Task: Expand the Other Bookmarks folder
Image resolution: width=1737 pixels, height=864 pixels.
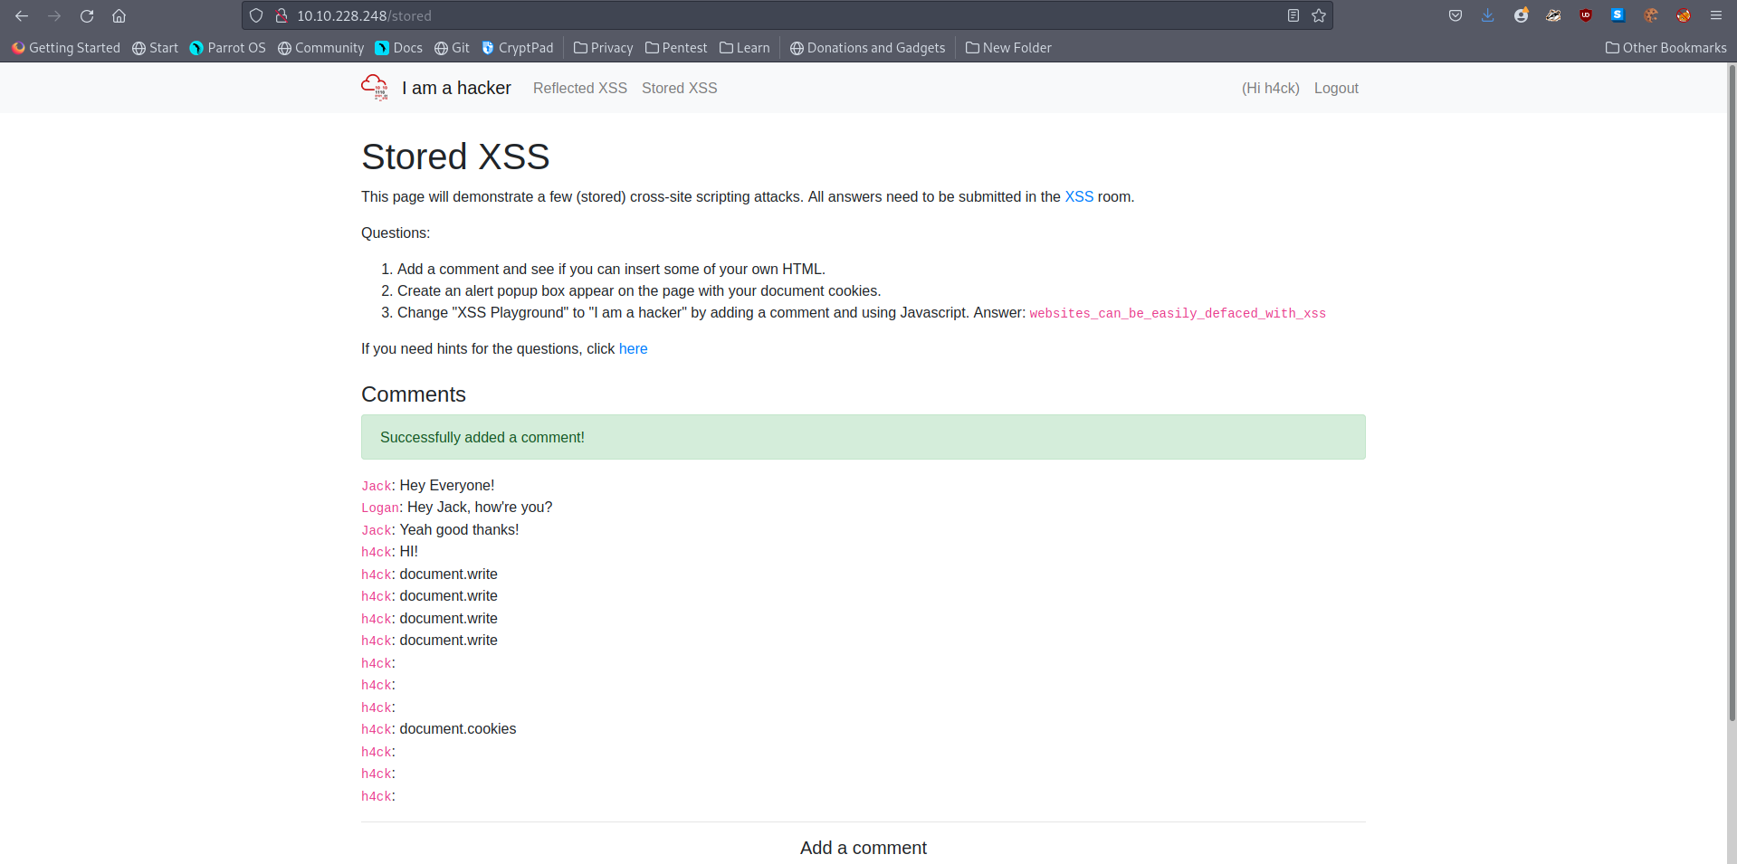Action: (1665, 48)
